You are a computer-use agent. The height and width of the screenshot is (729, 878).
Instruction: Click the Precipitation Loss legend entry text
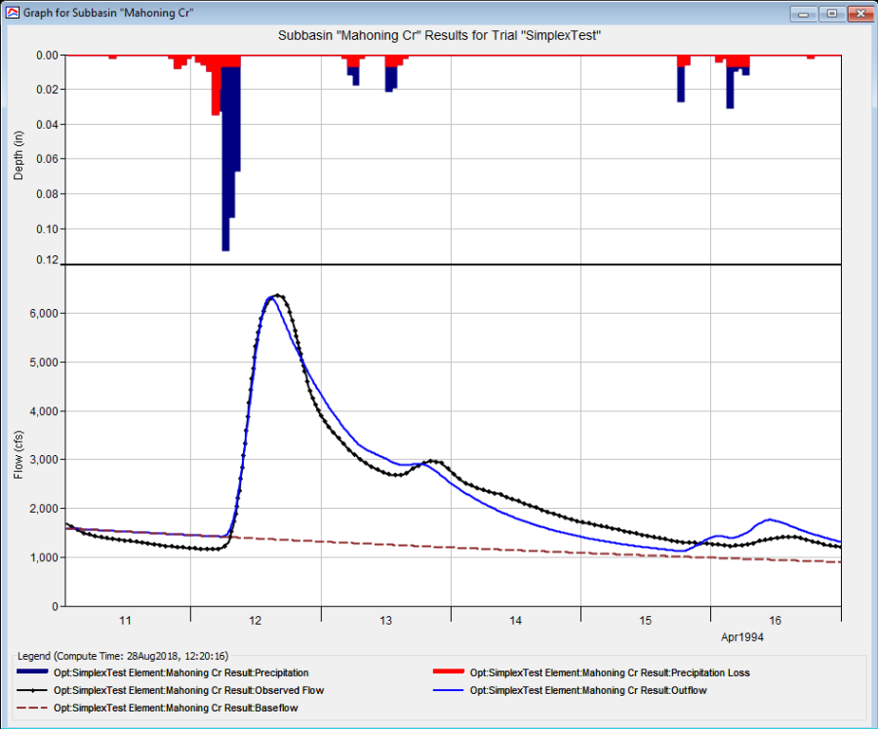click(610, 672)
